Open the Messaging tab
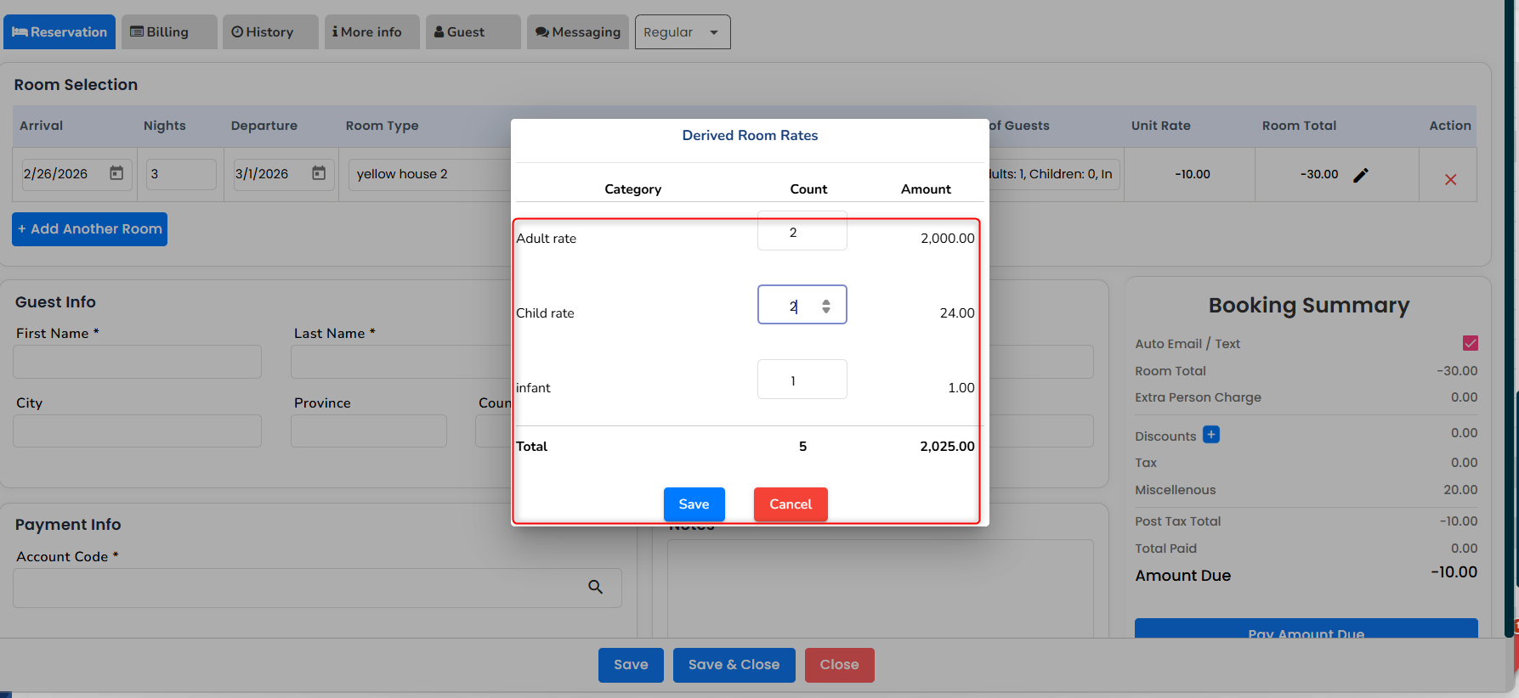 [578, 32]
